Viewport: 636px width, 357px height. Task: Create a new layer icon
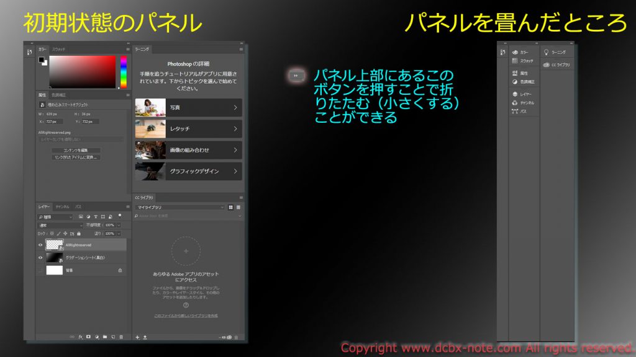(113, 337)
